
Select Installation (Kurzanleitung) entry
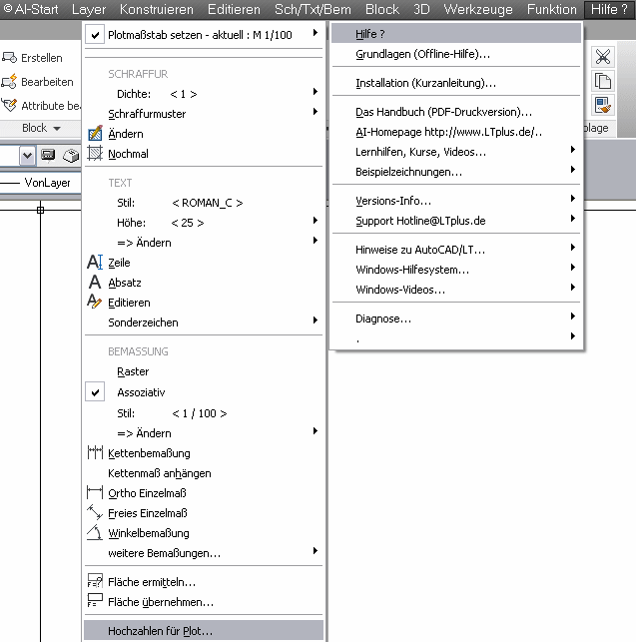tap(456, 83)
